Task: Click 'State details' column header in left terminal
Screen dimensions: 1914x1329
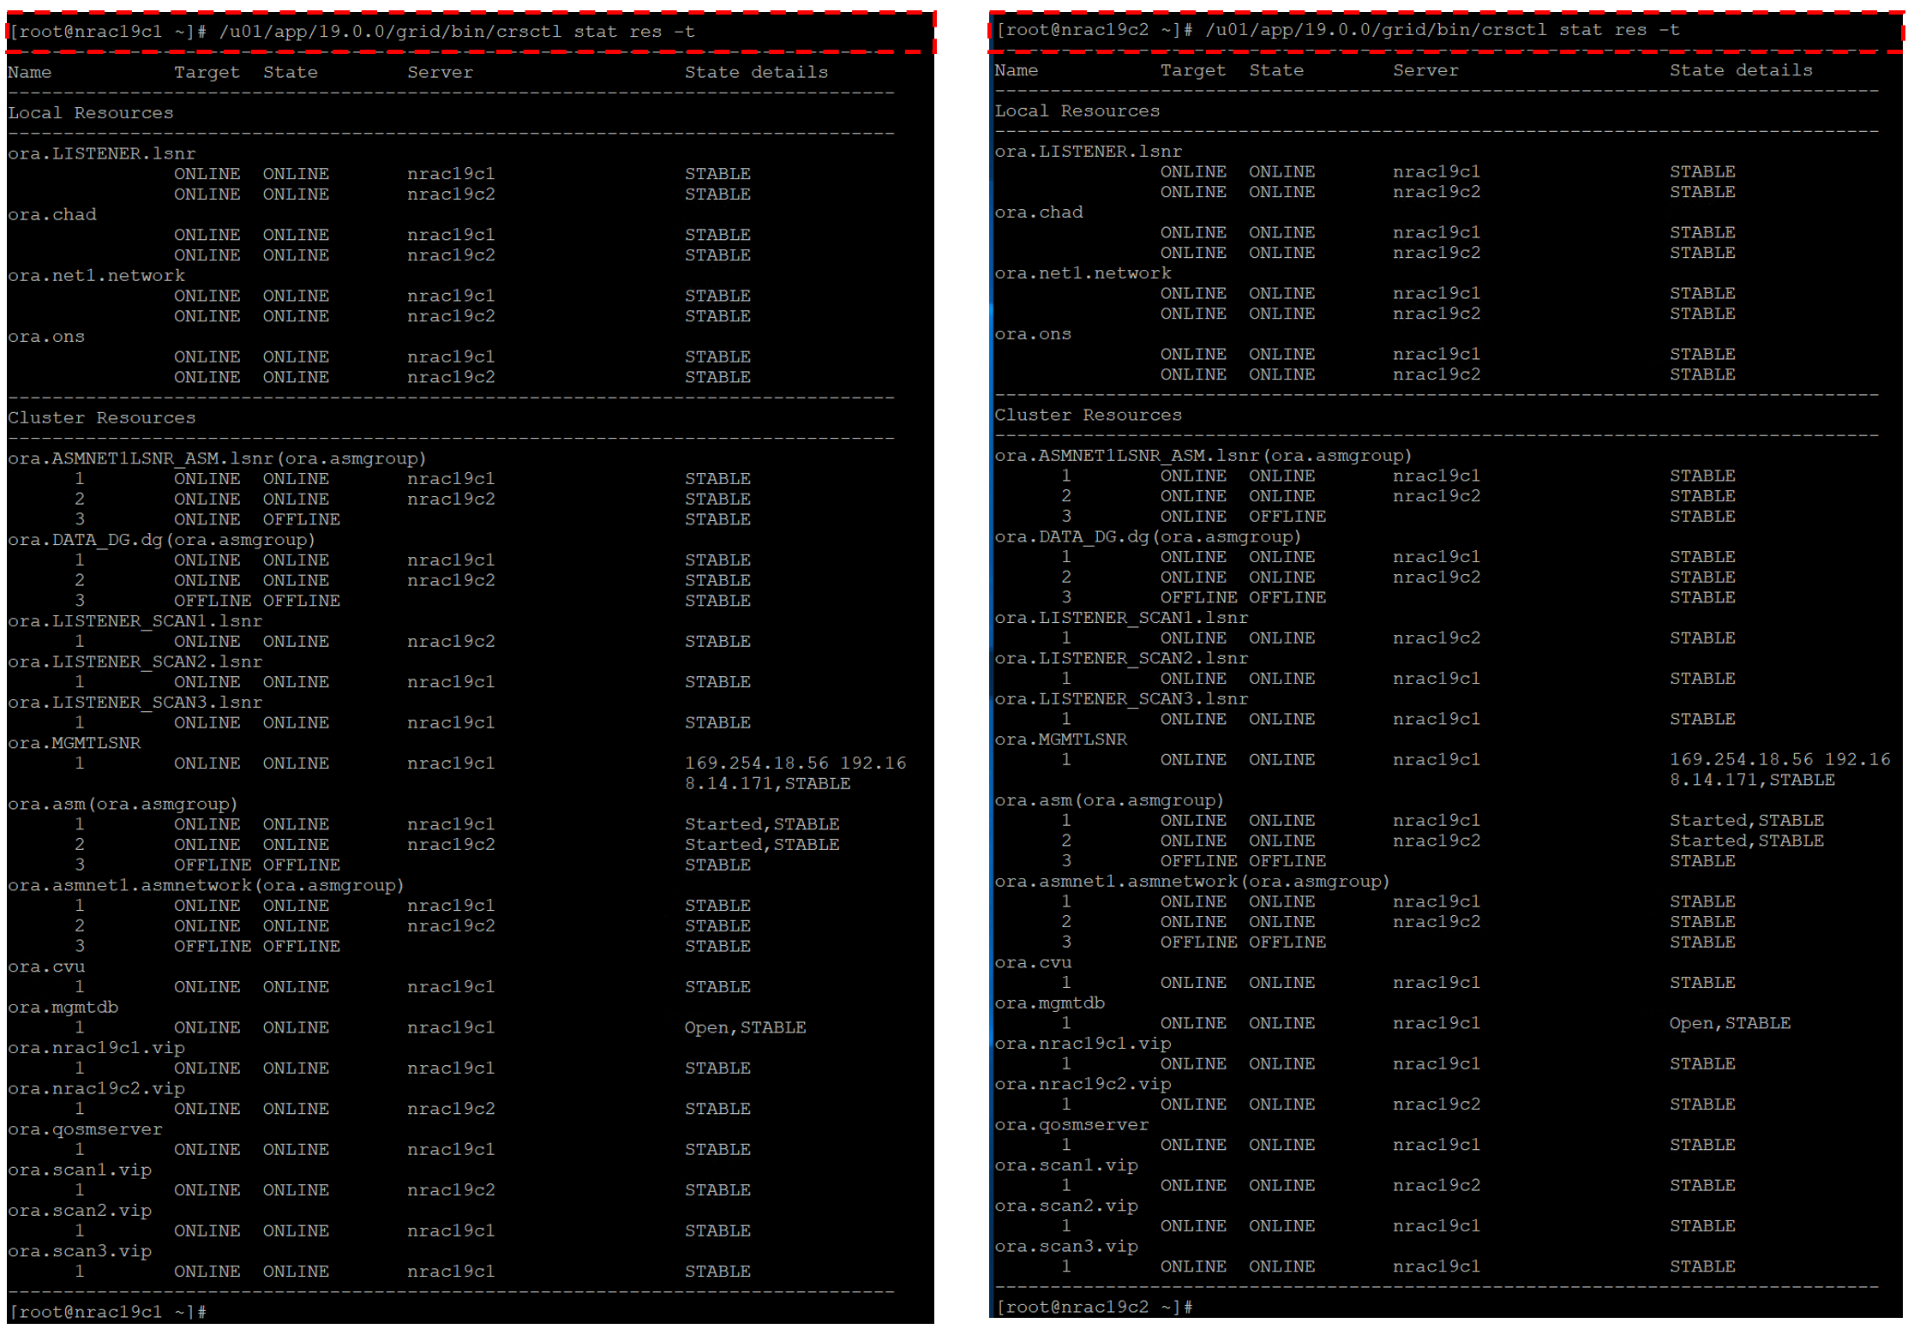Action: tap(756, 73)
